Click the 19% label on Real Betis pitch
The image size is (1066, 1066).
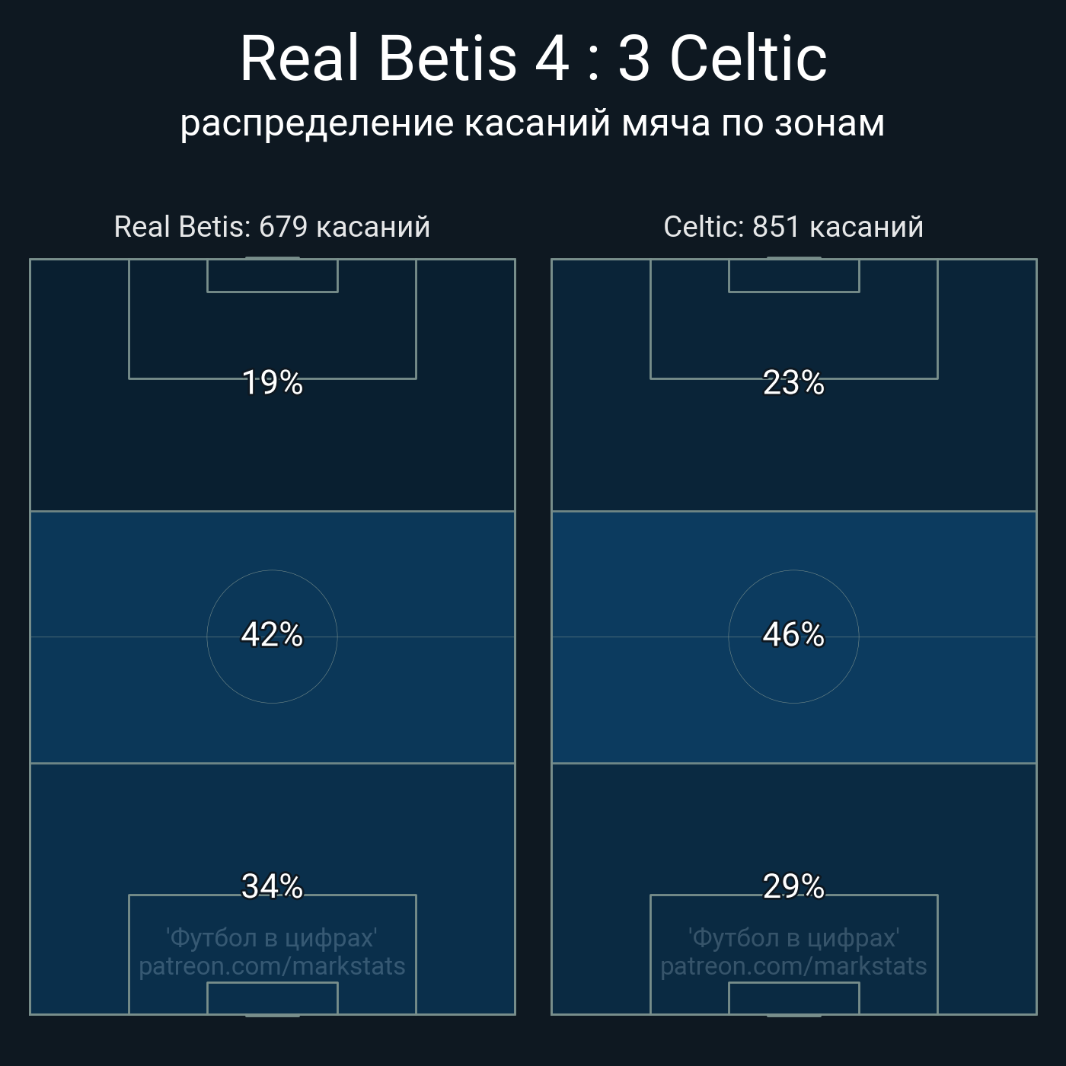tap(272, 383)
